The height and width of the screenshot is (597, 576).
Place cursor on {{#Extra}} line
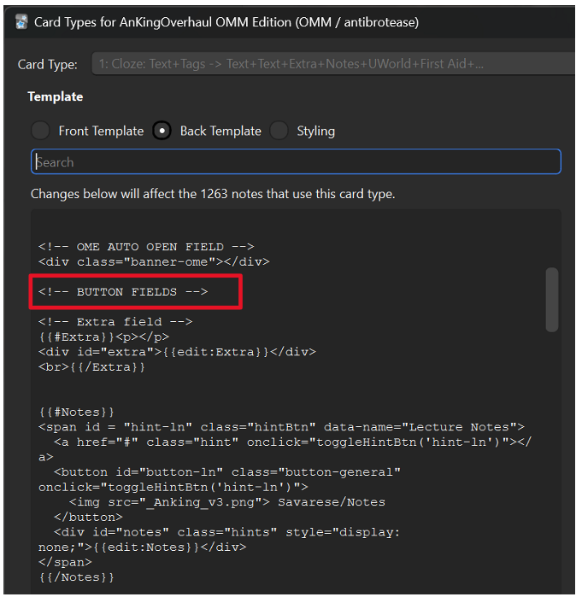pyautogui.click(x=103, y=337)
